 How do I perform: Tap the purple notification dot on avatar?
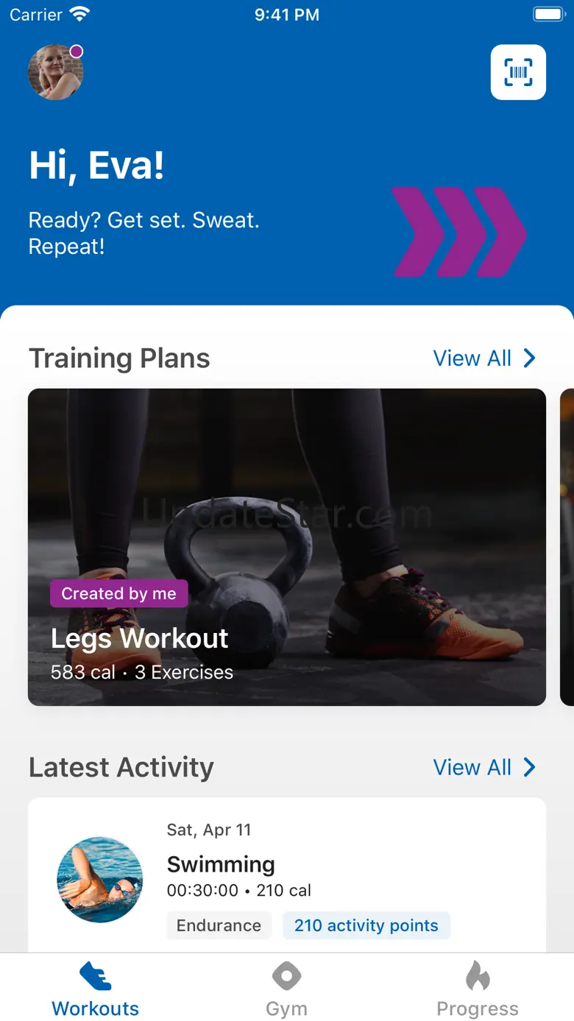click(x=76, y=52)
